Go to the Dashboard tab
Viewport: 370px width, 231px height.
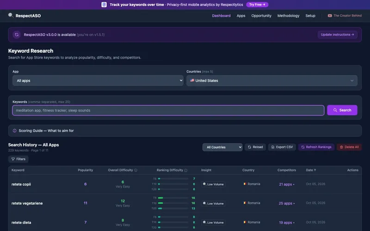pos(221,16)
